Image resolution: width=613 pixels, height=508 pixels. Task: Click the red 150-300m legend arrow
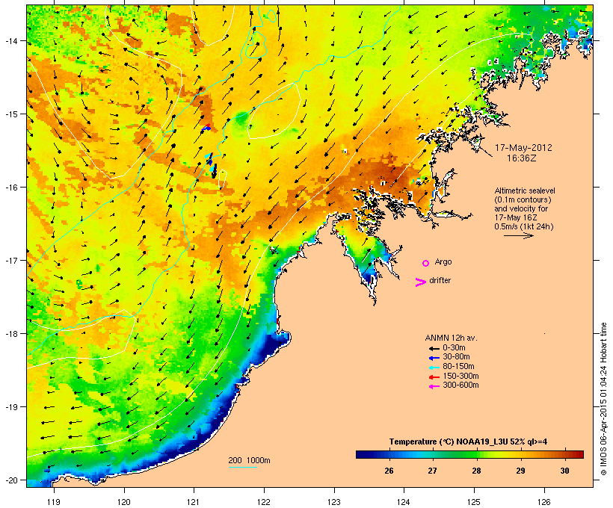click(434, 377)
